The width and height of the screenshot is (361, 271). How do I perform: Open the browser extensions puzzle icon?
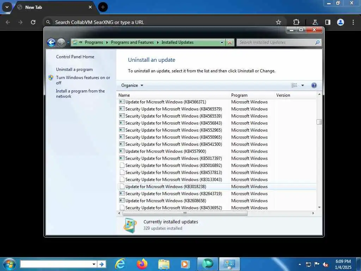[x=296, y=22]
